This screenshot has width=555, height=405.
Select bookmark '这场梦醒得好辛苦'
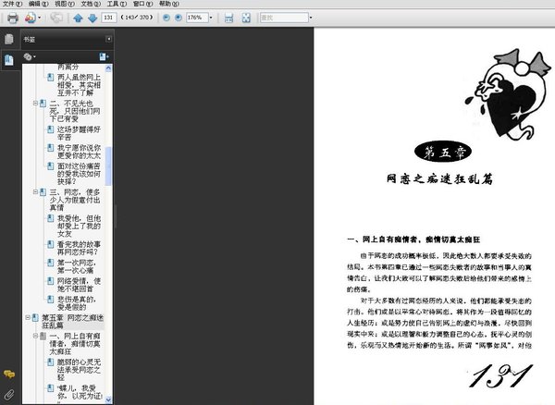coord(79,133)
